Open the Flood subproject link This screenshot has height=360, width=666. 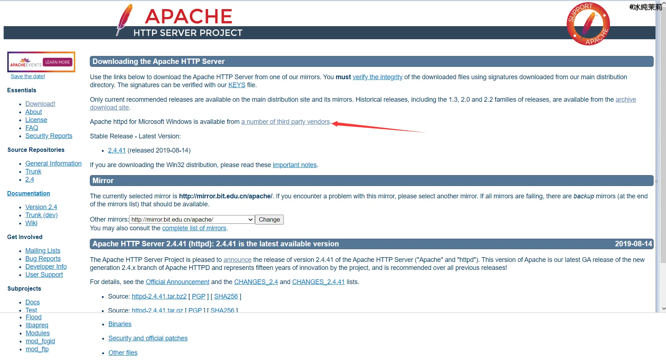click(x=33, y=317)
